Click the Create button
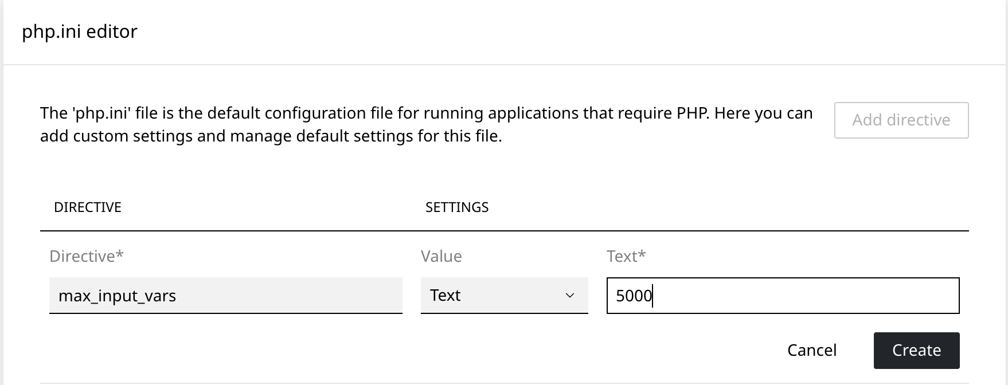This screenshot has height=385, width=1008. 916,350
